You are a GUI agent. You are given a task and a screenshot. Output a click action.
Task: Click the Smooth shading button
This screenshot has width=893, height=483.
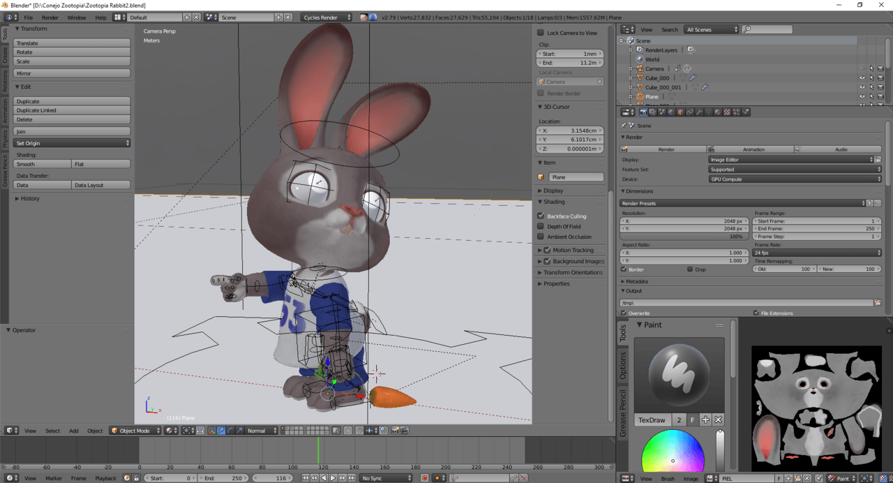(x=43, y=164)
